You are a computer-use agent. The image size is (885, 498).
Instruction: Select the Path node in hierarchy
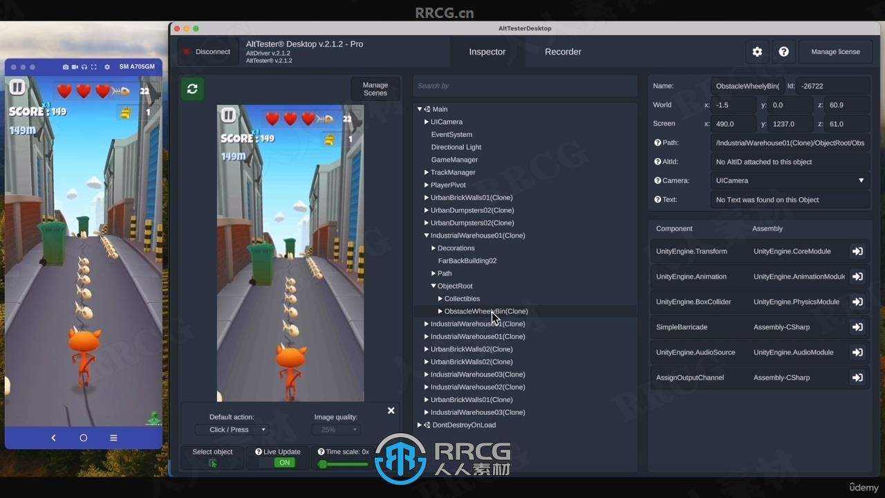coord(445,273)
